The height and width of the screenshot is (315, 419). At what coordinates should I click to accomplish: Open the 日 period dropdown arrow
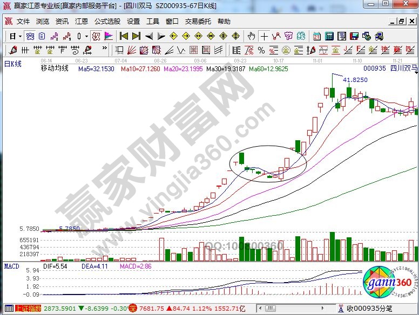click(x=20, y=36)
